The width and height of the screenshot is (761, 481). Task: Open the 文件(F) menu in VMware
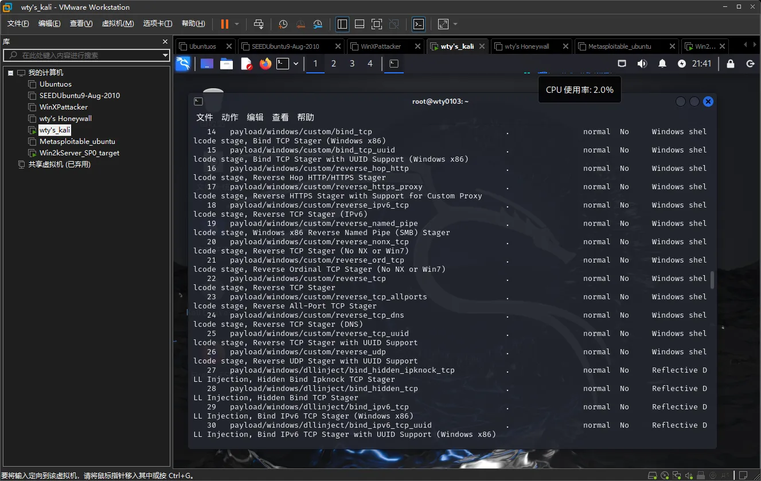(18, 24)
